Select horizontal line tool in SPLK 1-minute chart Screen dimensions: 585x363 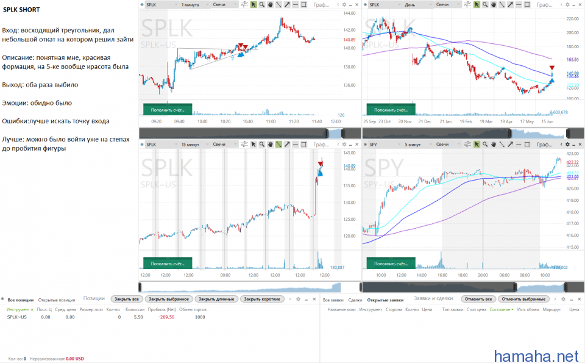coord(295,4)
